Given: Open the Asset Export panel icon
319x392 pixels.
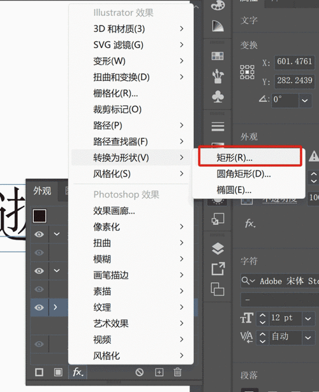Looking at the screenshot, I should pyautogui.click(x=218, y=269).
